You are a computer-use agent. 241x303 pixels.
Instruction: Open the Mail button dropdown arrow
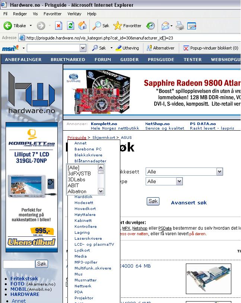point(171,26)
